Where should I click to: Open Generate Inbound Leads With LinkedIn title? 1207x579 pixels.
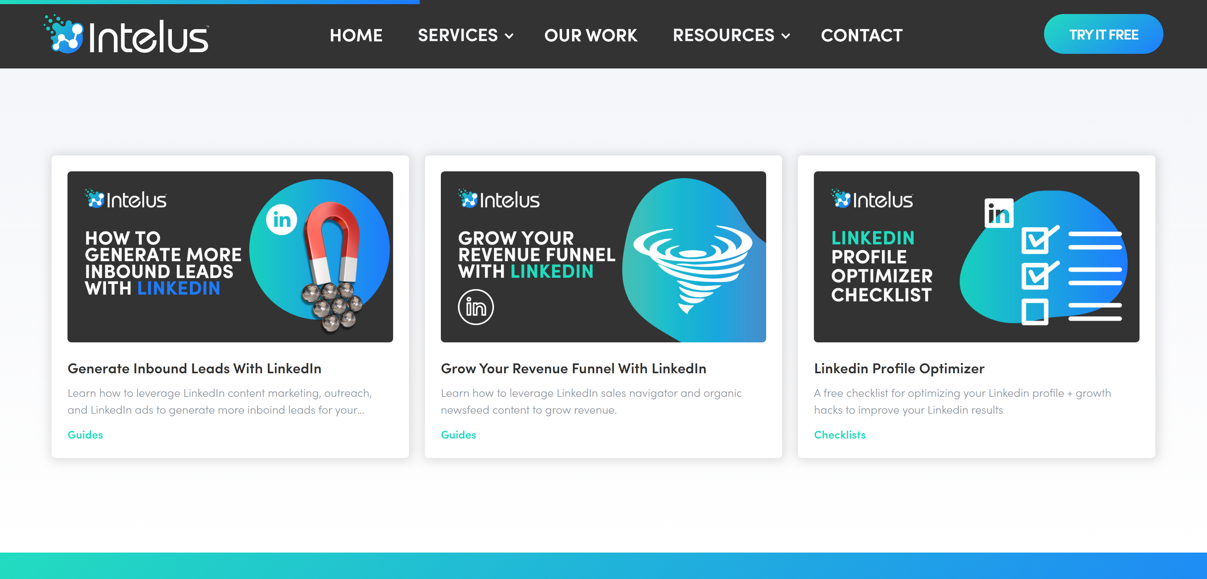(194, 368)
